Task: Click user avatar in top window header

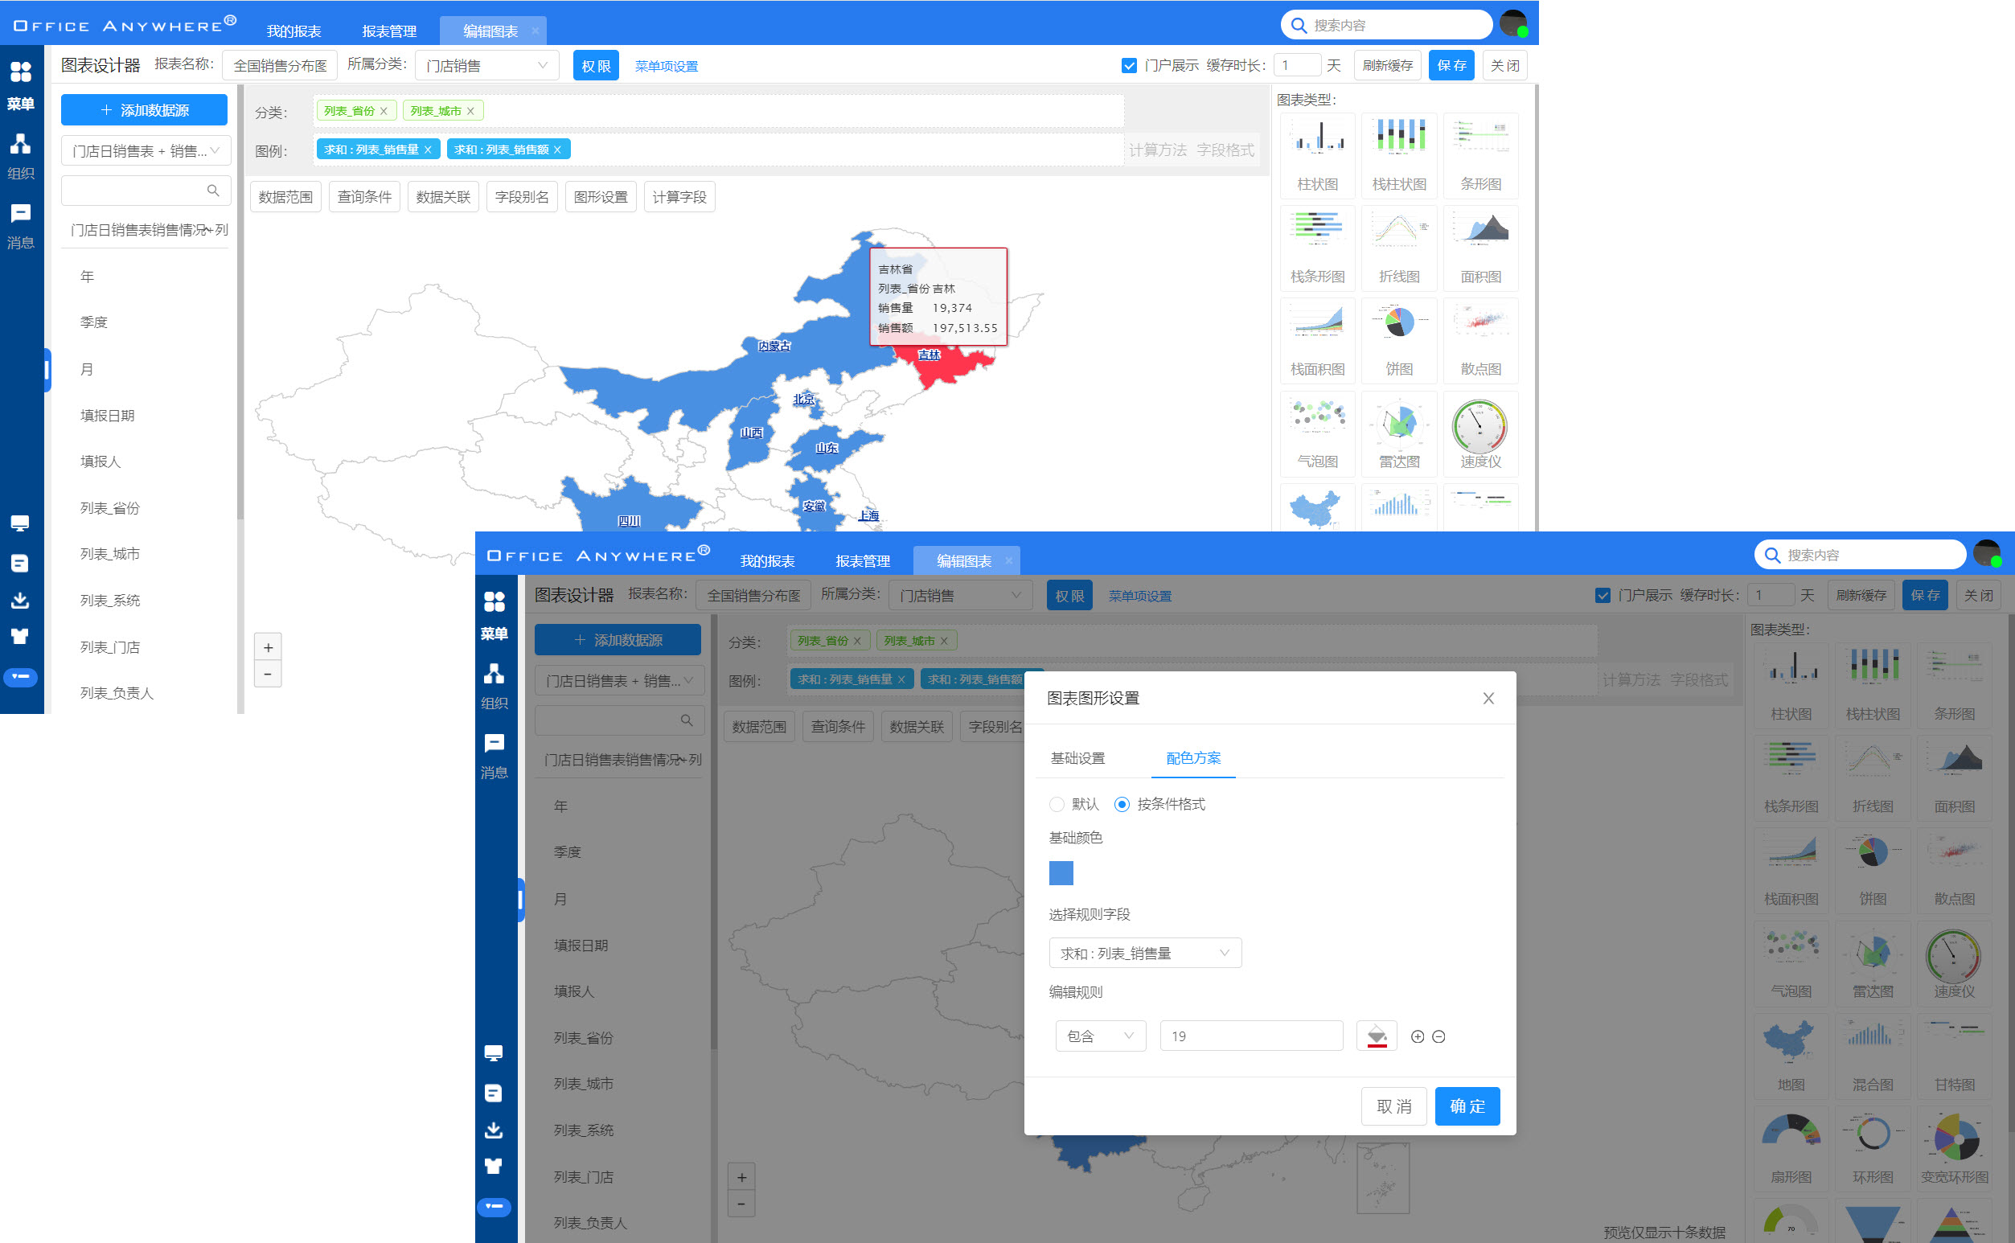Action: (1513, 24)
